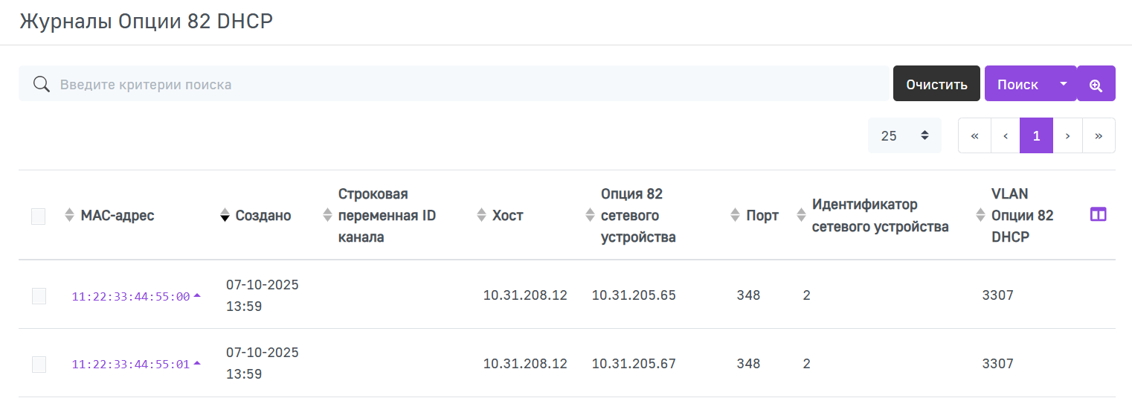The image size is (1132, 401).
Task: Click the Очистить button
Action: coord(936,84)
